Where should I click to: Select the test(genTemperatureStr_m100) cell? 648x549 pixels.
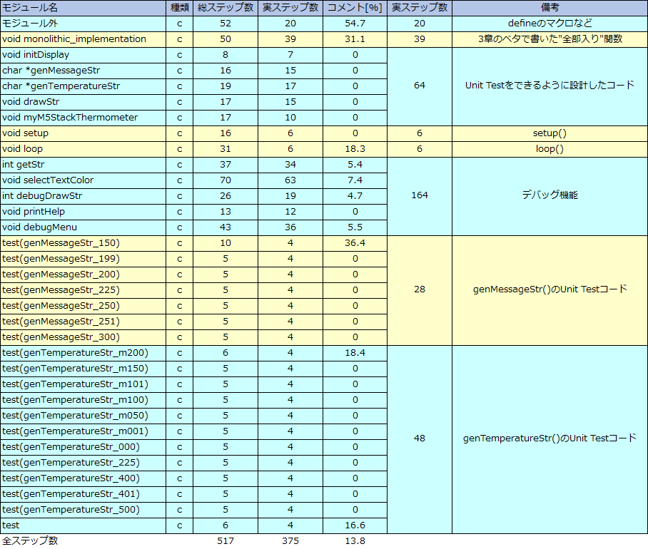pos(83,400)
